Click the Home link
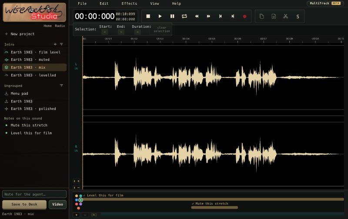The height and width of the screenshot is (219, 348). click(x=47, y=26)
